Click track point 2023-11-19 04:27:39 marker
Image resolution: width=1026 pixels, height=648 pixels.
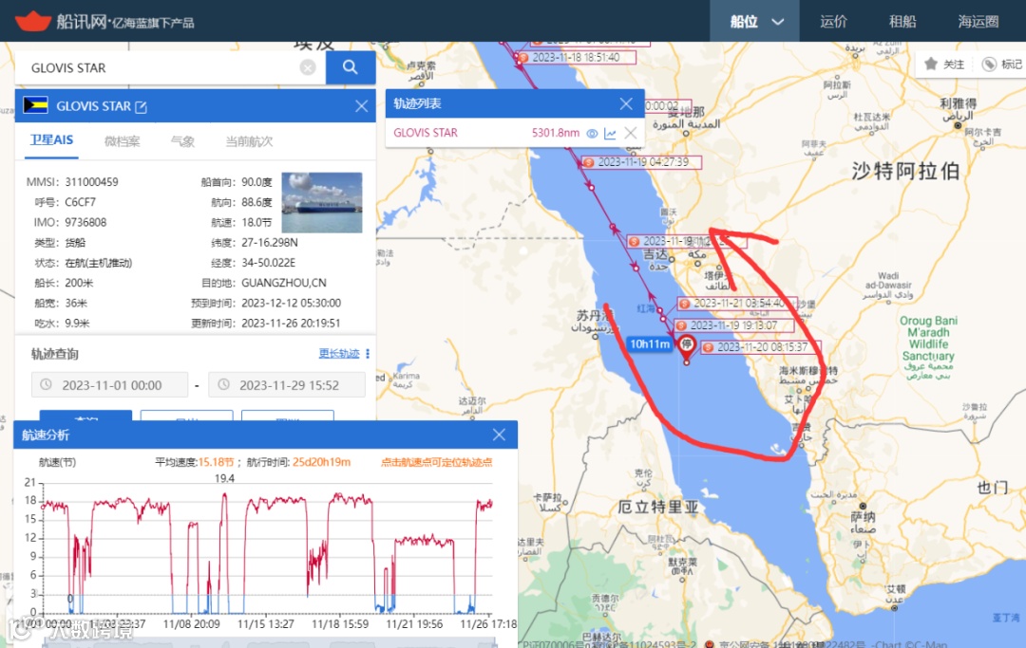point(588,162)
